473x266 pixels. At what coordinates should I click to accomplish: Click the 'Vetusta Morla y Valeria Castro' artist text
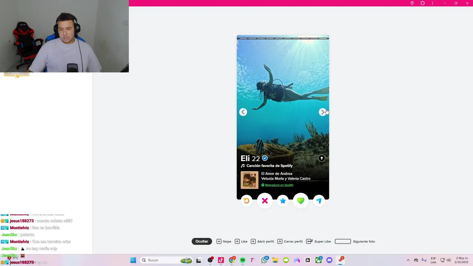pyautogui.click(x=286, y=178)
